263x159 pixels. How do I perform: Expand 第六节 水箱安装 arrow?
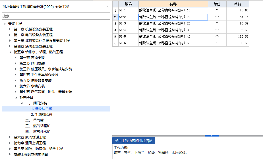click(x=16, y=86)
